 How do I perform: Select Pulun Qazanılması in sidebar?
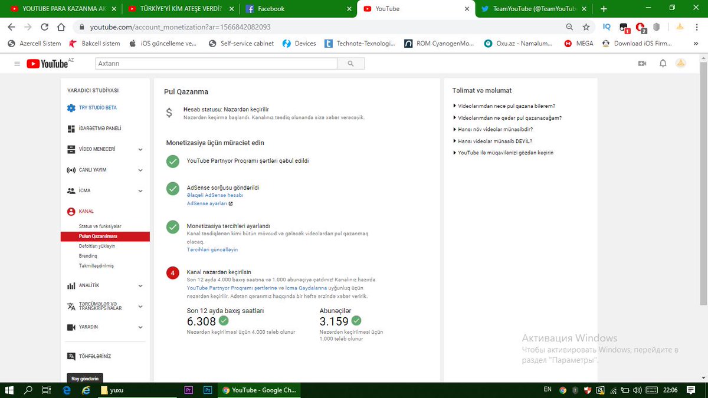105,236
